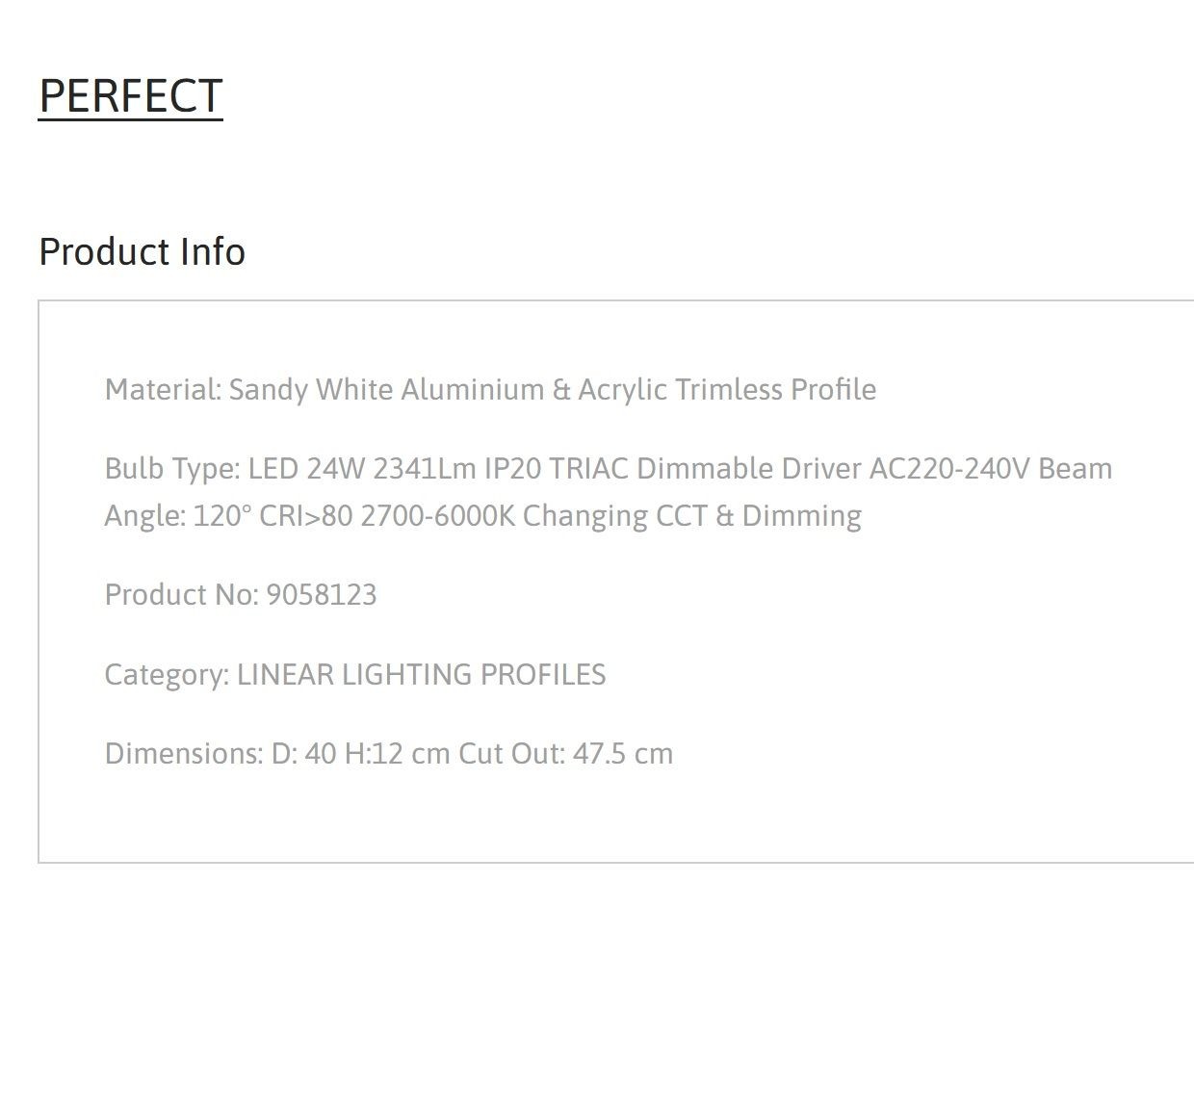Click the product number 9058123
The height and width of the screenshot is (1117, 1194).
[322, 594]
